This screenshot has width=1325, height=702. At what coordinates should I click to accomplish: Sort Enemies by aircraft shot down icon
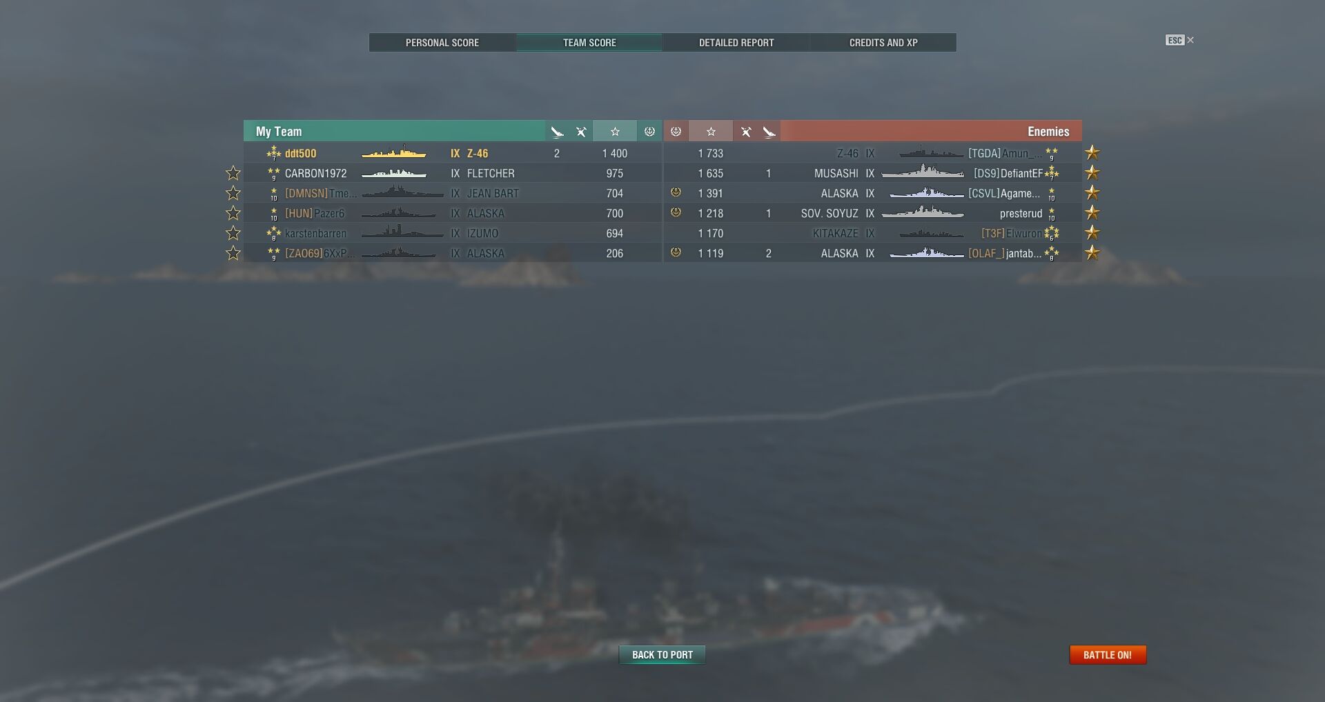(745, 132)
